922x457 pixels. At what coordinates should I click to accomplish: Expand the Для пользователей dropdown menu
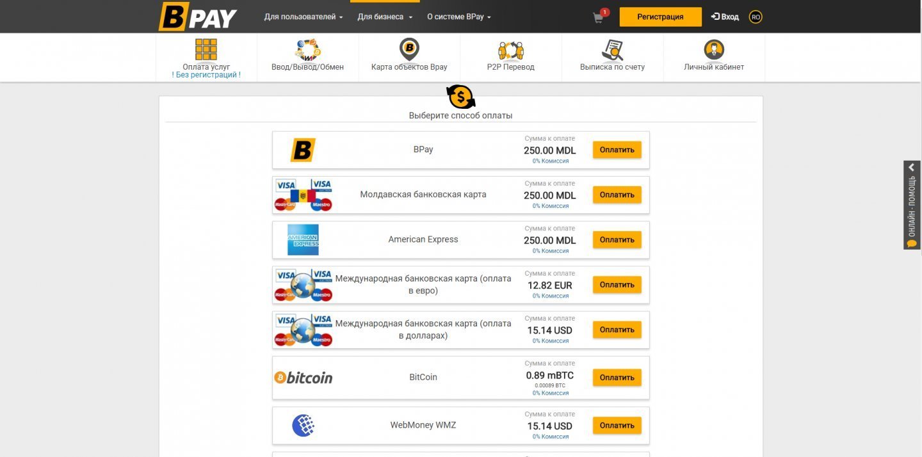(303, 17)
